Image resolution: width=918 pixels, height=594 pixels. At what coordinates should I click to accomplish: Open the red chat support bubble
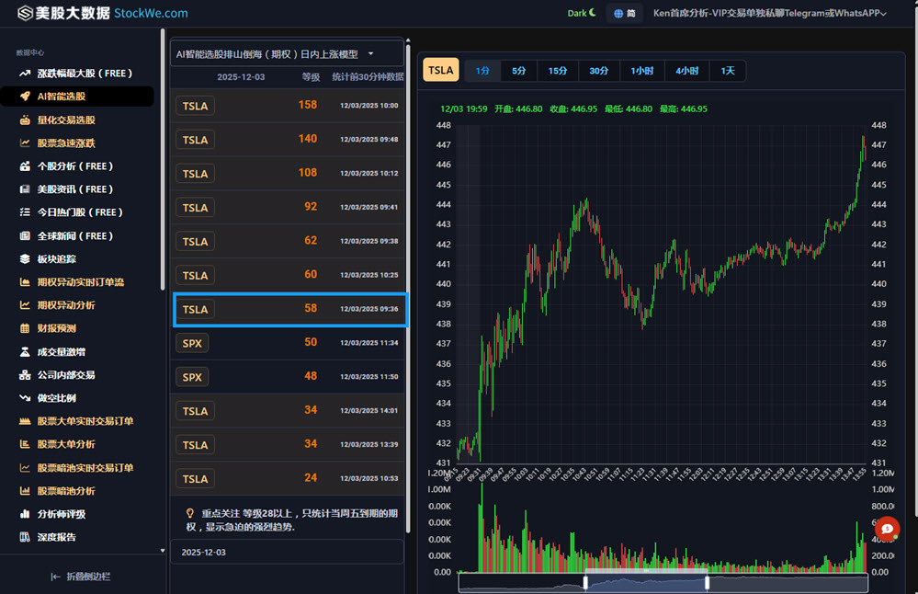click(887, 530)
